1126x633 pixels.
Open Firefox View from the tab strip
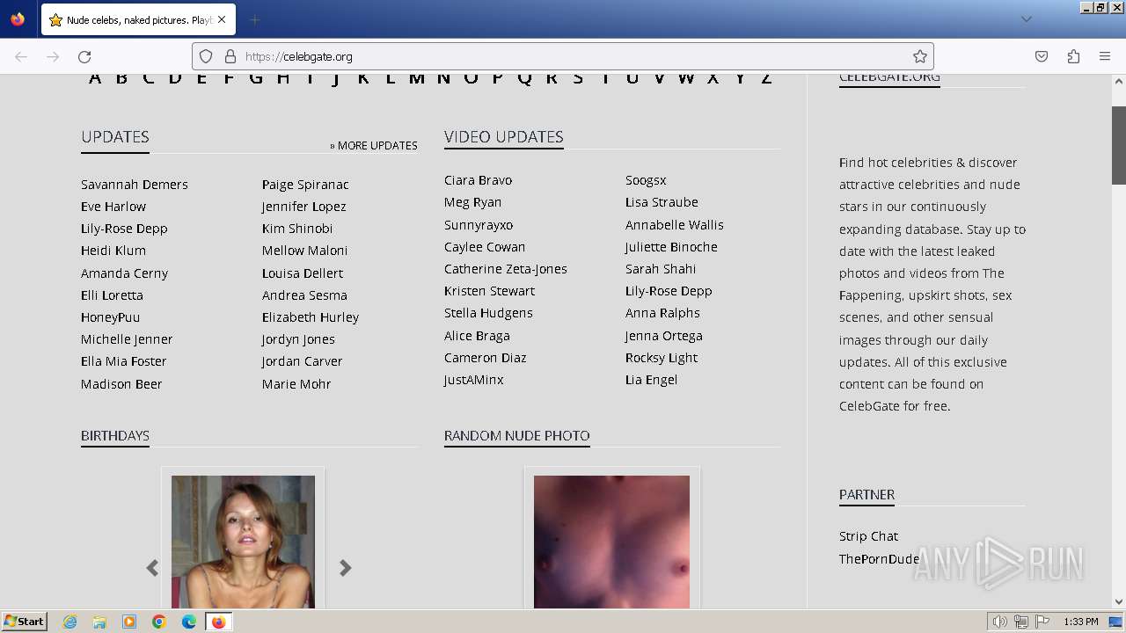[18, 19]
